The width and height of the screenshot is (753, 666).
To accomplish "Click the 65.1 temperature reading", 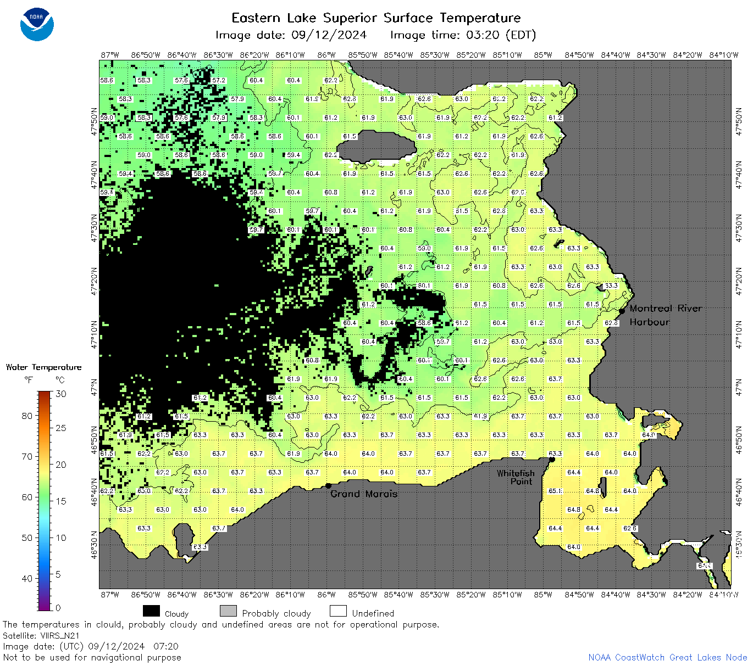I will pos(555,491).
